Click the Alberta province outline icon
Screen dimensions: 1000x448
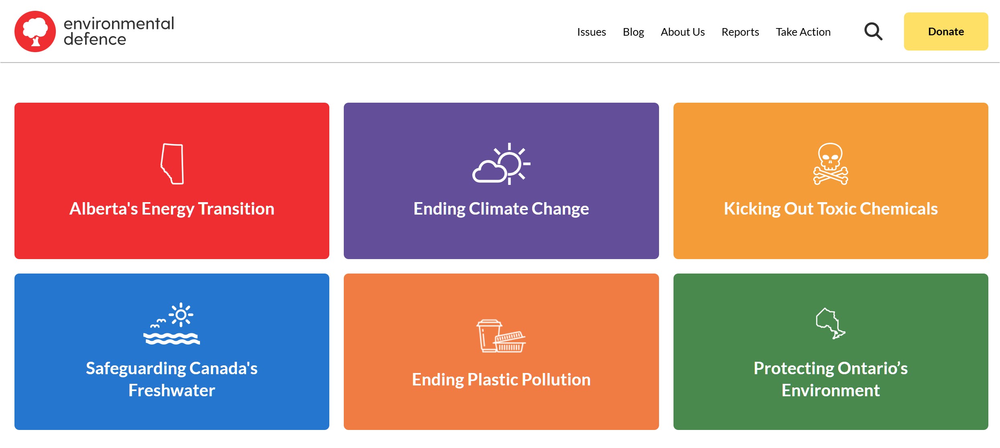172,164
